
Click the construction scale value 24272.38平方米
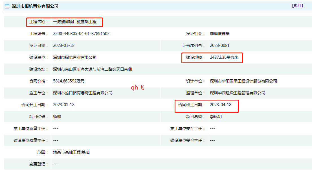tap(224, 57)
